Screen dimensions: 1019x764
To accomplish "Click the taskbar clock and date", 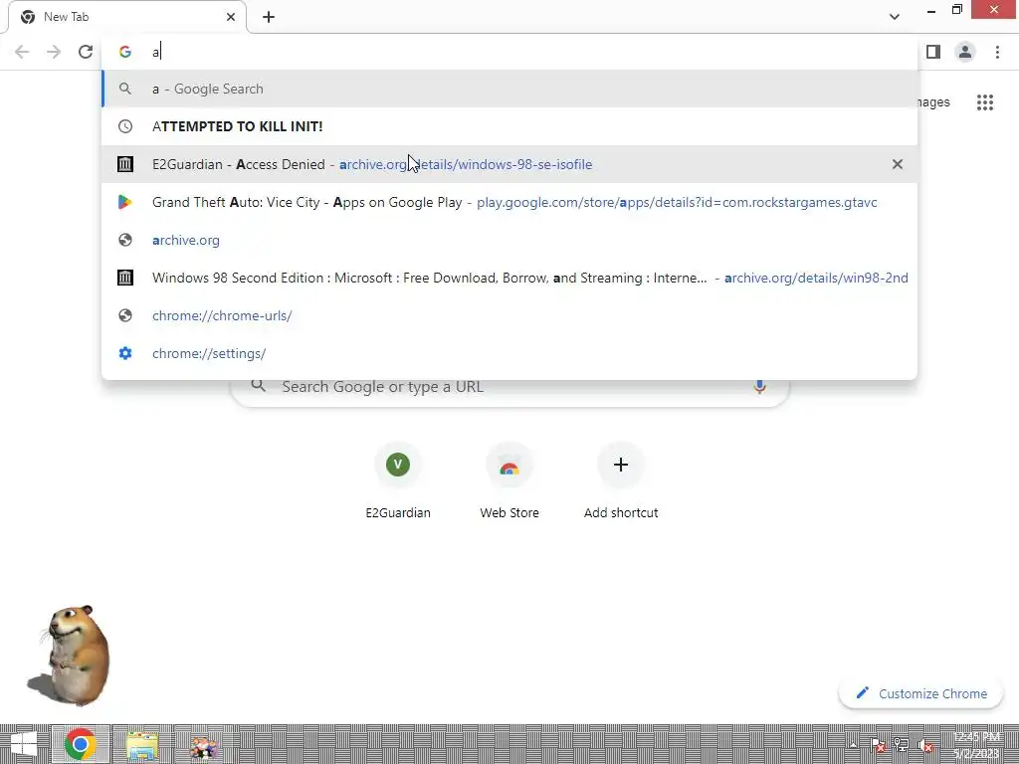I will [977, 744].
